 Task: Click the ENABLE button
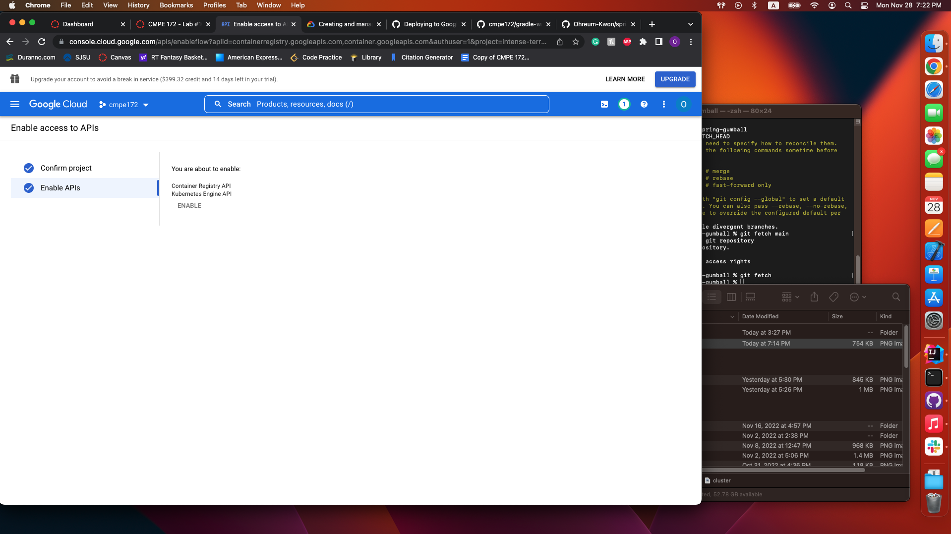pos(189,205)
